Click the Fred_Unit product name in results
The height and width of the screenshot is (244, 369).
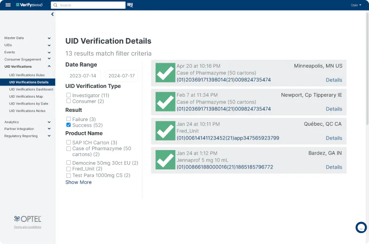pos(188,131)
